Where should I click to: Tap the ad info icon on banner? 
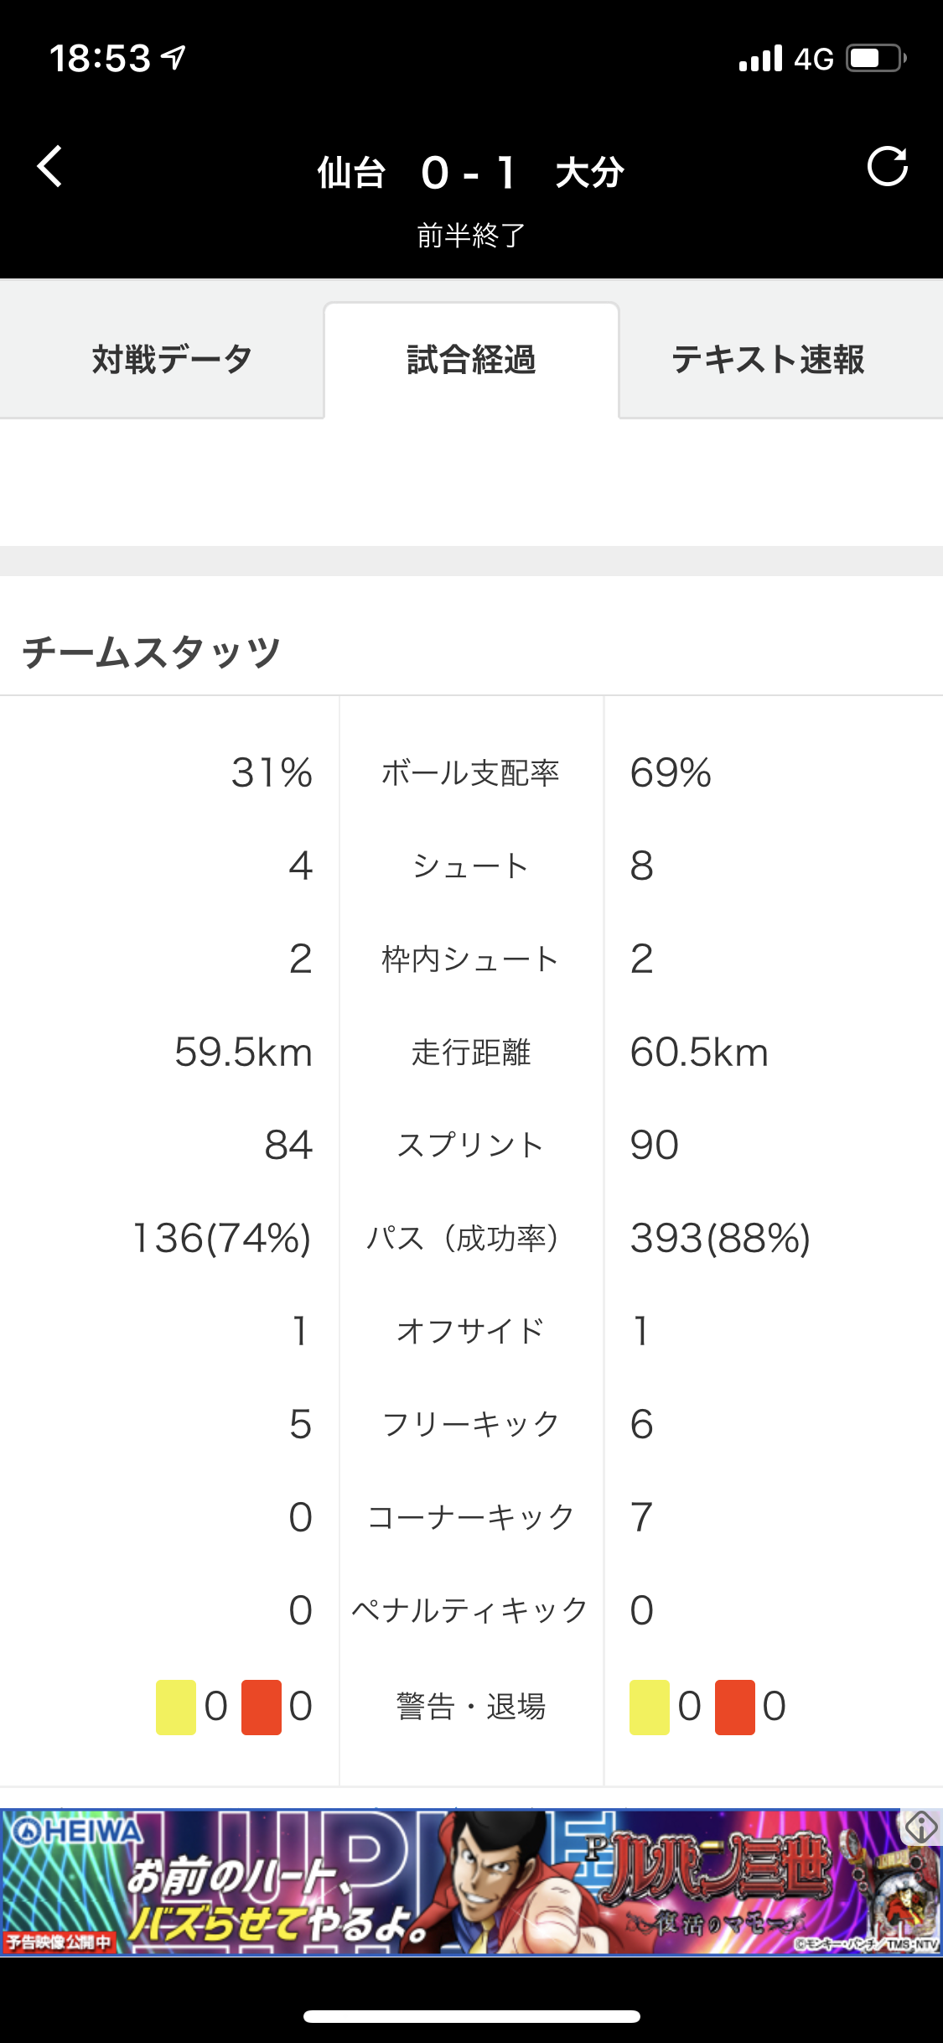pos(920,1827)
